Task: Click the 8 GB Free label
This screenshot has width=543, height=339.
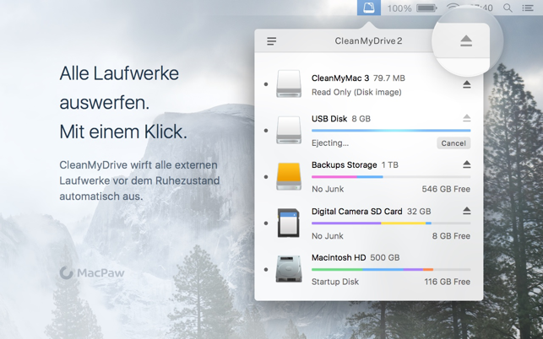Action: click(x=451, y=236)
